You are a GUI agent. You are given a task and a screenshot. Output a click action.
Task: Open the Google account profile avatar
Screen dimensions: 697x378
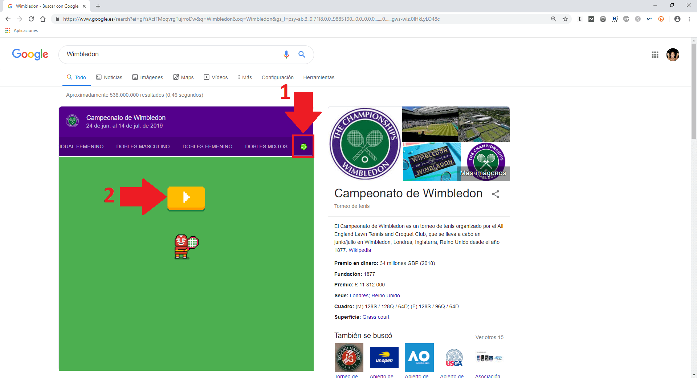[673, 55]
